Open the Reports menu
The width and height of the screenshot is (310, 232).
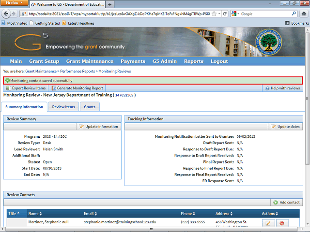194,61
